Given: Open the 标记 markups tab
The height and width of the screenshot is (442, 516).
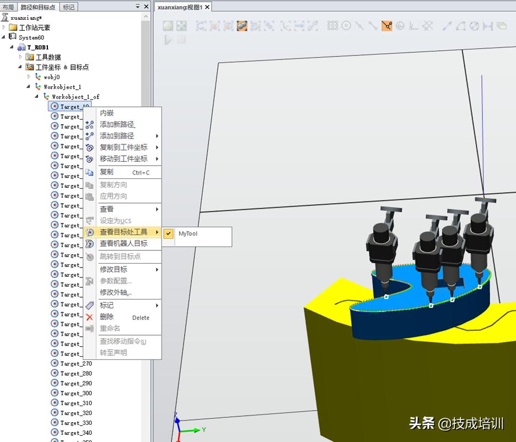Looking at the screenshot, I should point(69,7).
